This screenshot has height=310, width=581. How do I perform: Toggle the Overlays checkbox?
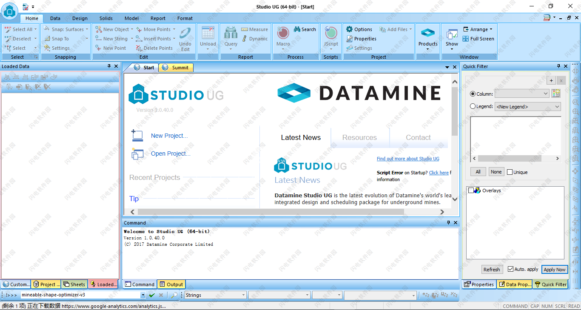coord(471,191)
